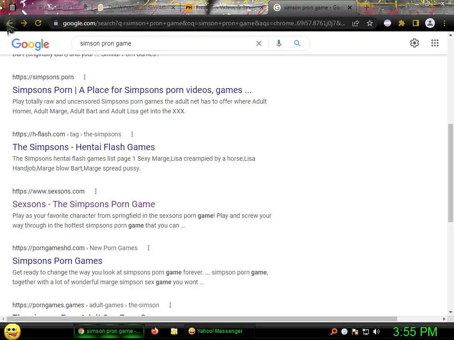Go back using the browser back arrow

tap(10, 23)
